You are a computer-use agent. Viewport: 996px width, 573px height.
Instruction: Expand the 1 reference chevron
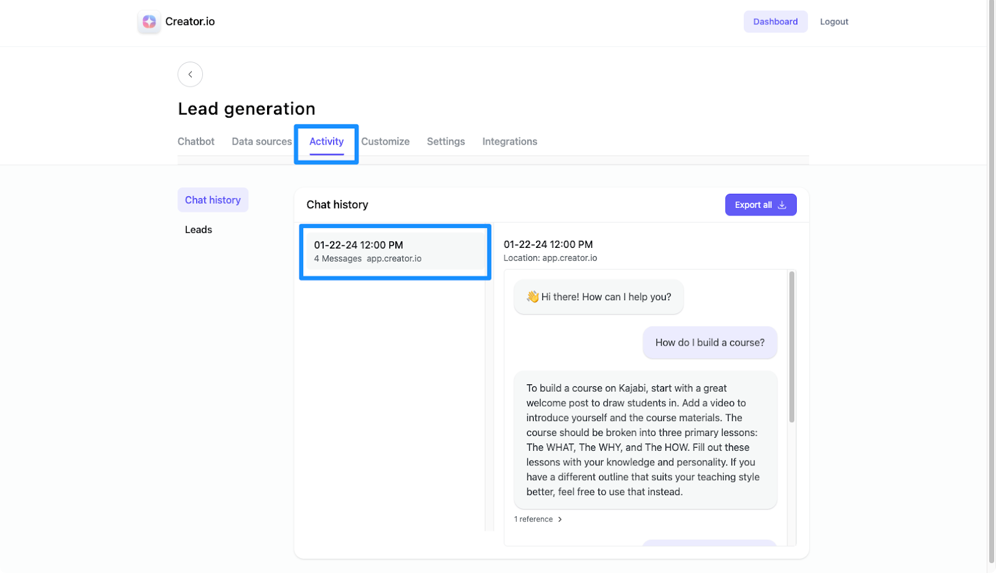click(x=560, y=519)
